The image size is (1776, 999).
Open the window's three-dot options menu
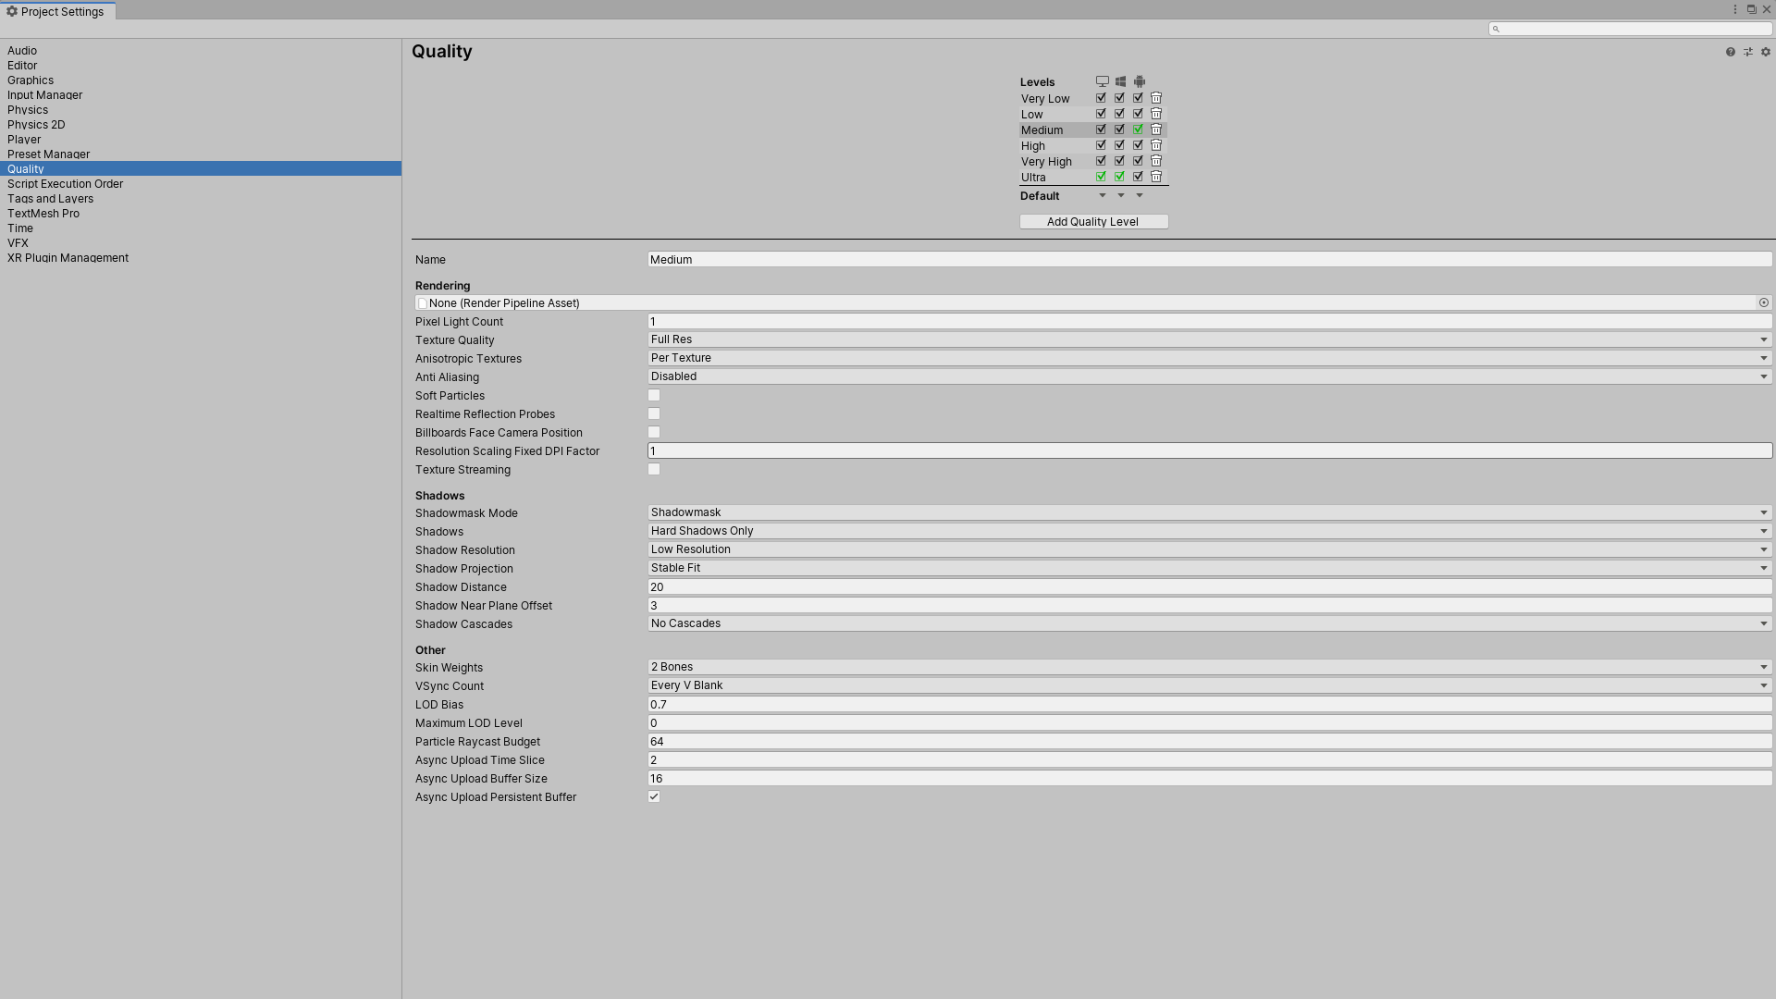point(1735,9)
